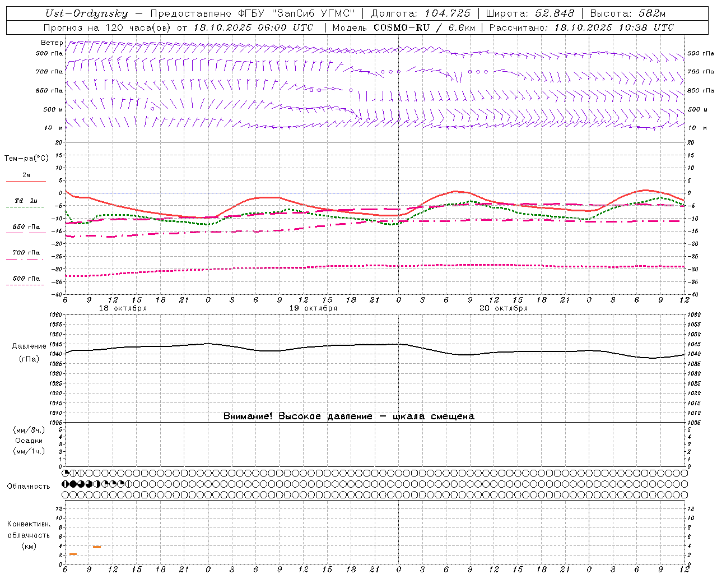Click the '700 гПа' label on left wind axis
Image resolution: width=717 pixels, height=574 pixels.
coord(49,72)
